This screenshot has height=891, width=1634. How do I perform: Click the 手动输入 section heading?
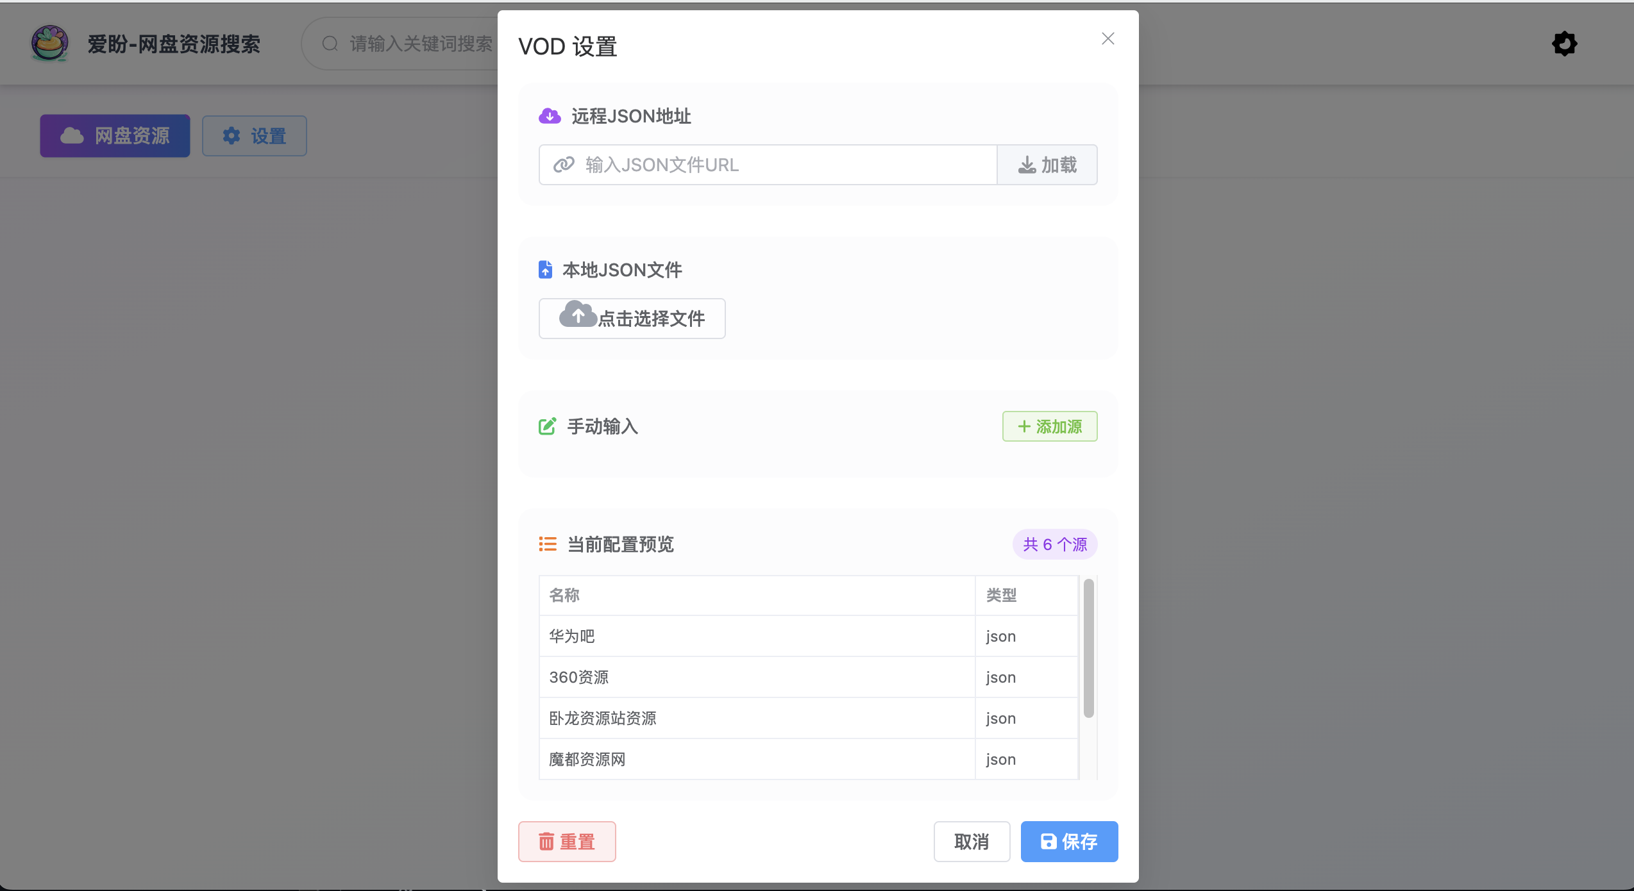click(602, 426)
